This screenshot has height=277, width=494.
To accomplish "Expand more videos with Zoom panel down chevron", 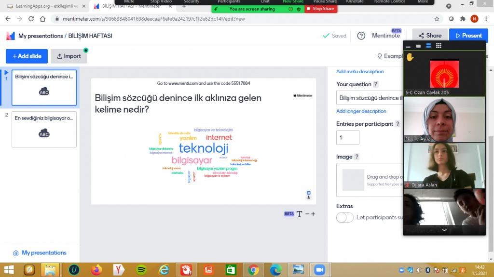I will point(444,230).
